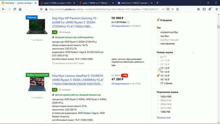
Task: Enable the 'ноутбук' type filter
Action: tap(158, 36)
